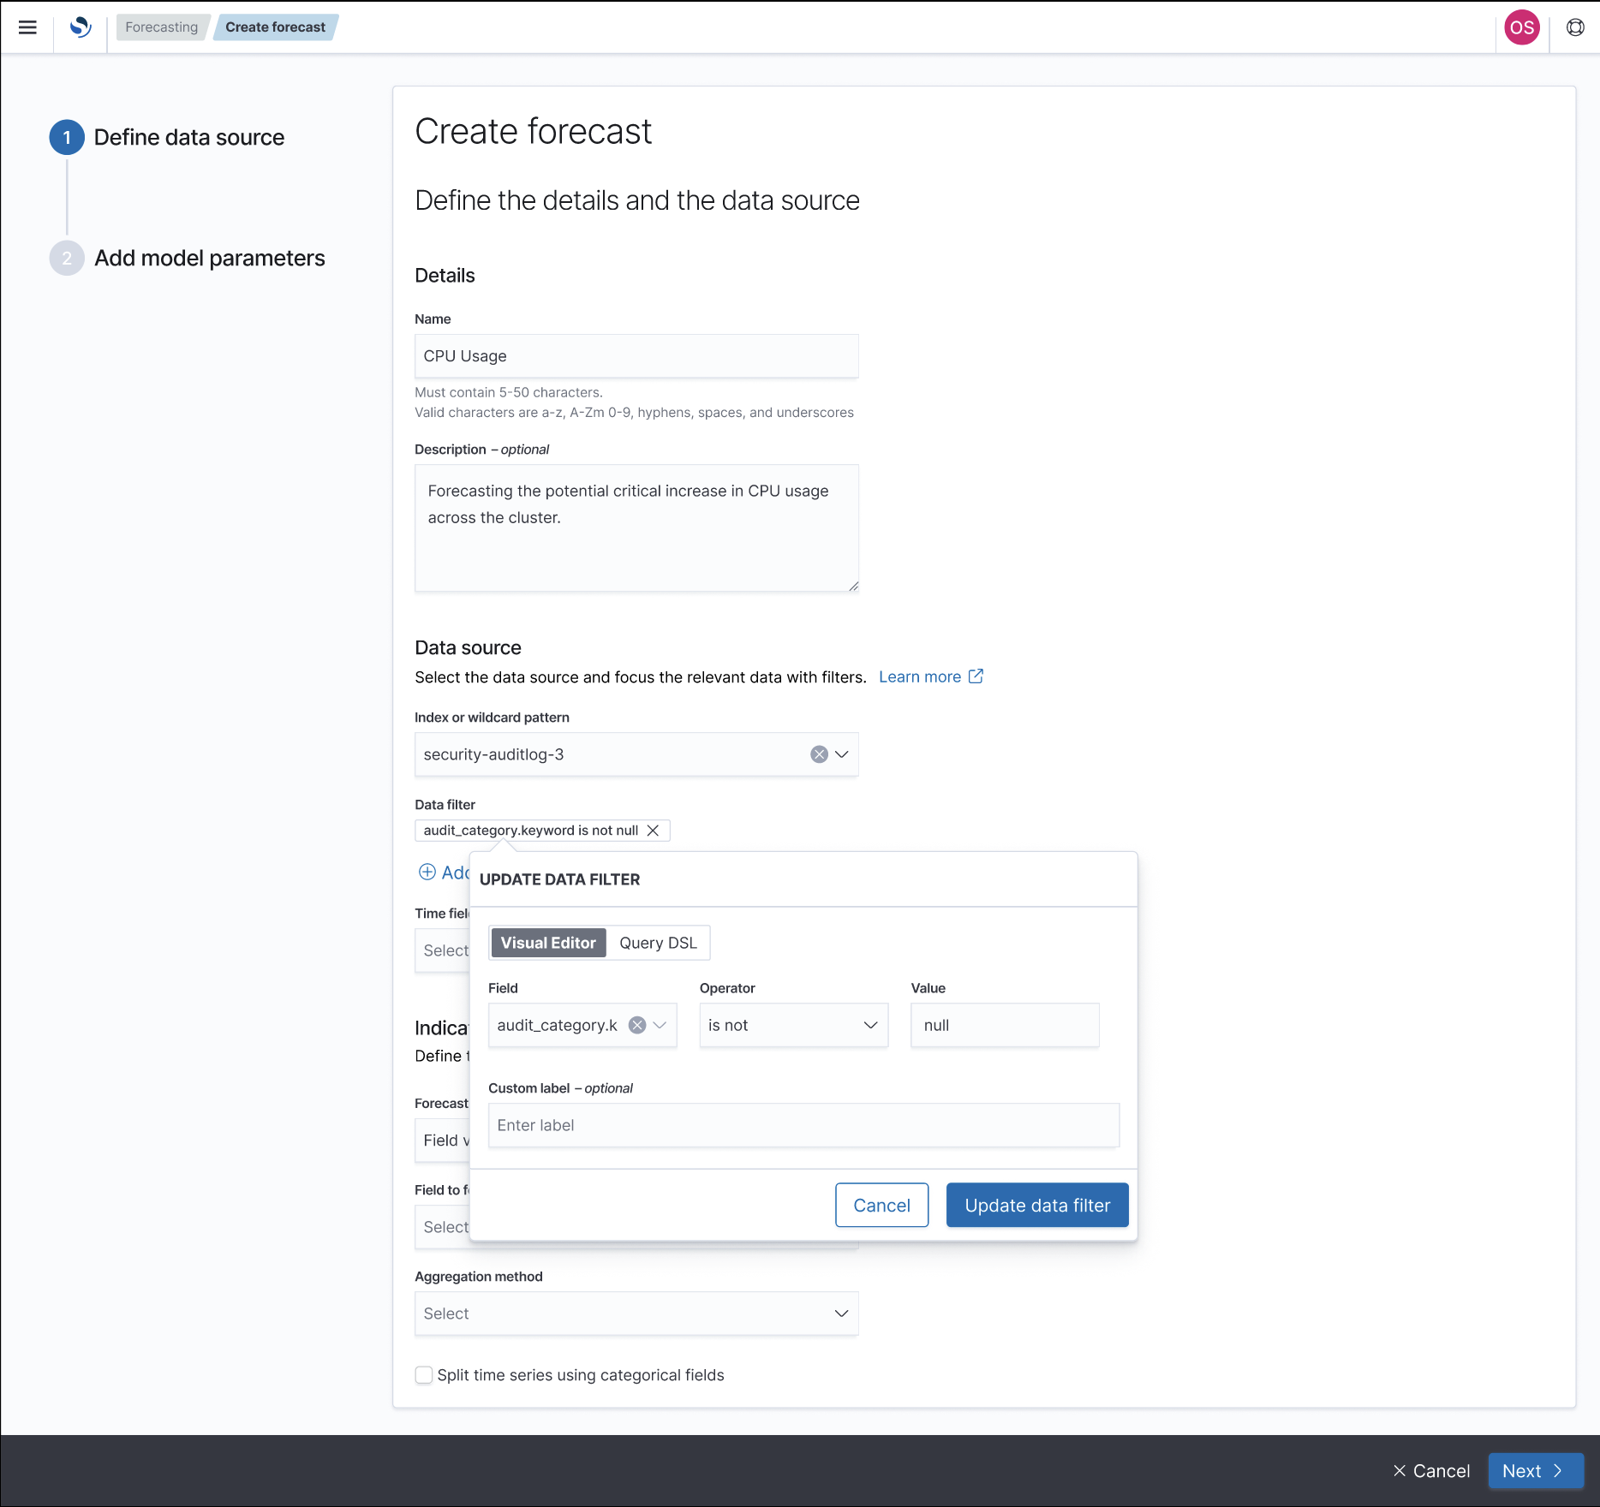Open help via the life-ring icon
Screen dimensions: 1600x1507
[x=1575, y=27]
